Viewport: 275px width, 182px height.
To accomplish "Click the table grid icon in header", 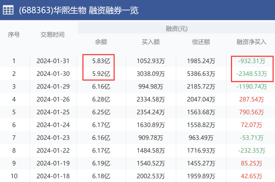I will [x=8, y=10].
